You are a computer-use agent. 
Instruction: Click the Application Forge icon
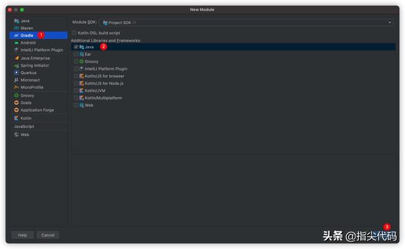pyautogui.click(x=16, y=110)
